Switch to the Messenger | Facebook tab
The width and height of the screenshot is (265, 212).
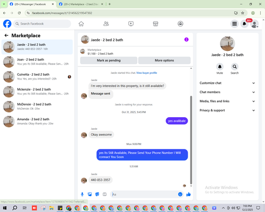[32, 4]
